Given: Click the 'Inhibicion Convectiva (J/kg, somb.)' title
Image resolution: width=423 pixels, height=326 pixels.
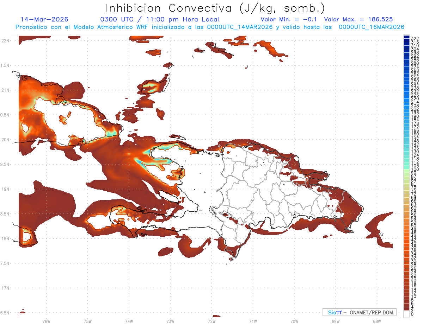Looking at the screenshot, I should click(215, 8).
